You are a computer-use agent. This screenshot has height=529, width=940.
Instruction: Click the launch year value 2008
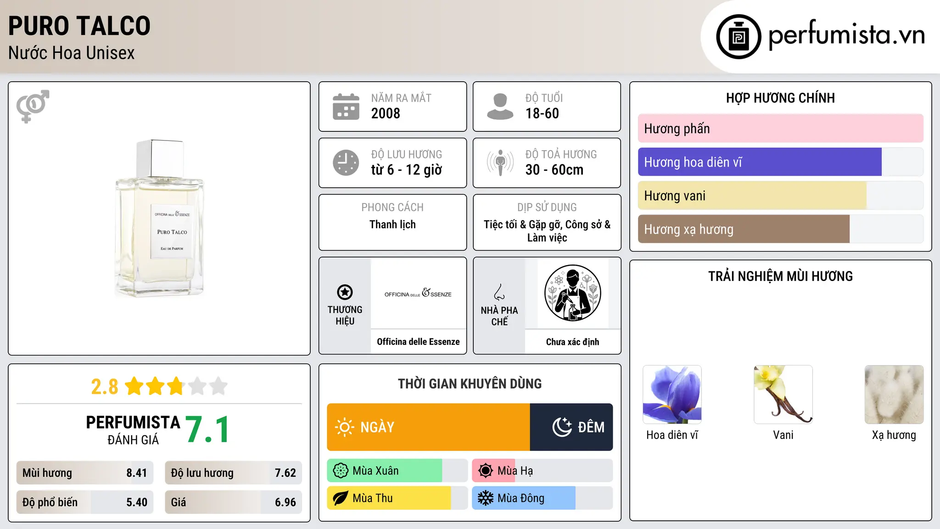tap(386, 113)
